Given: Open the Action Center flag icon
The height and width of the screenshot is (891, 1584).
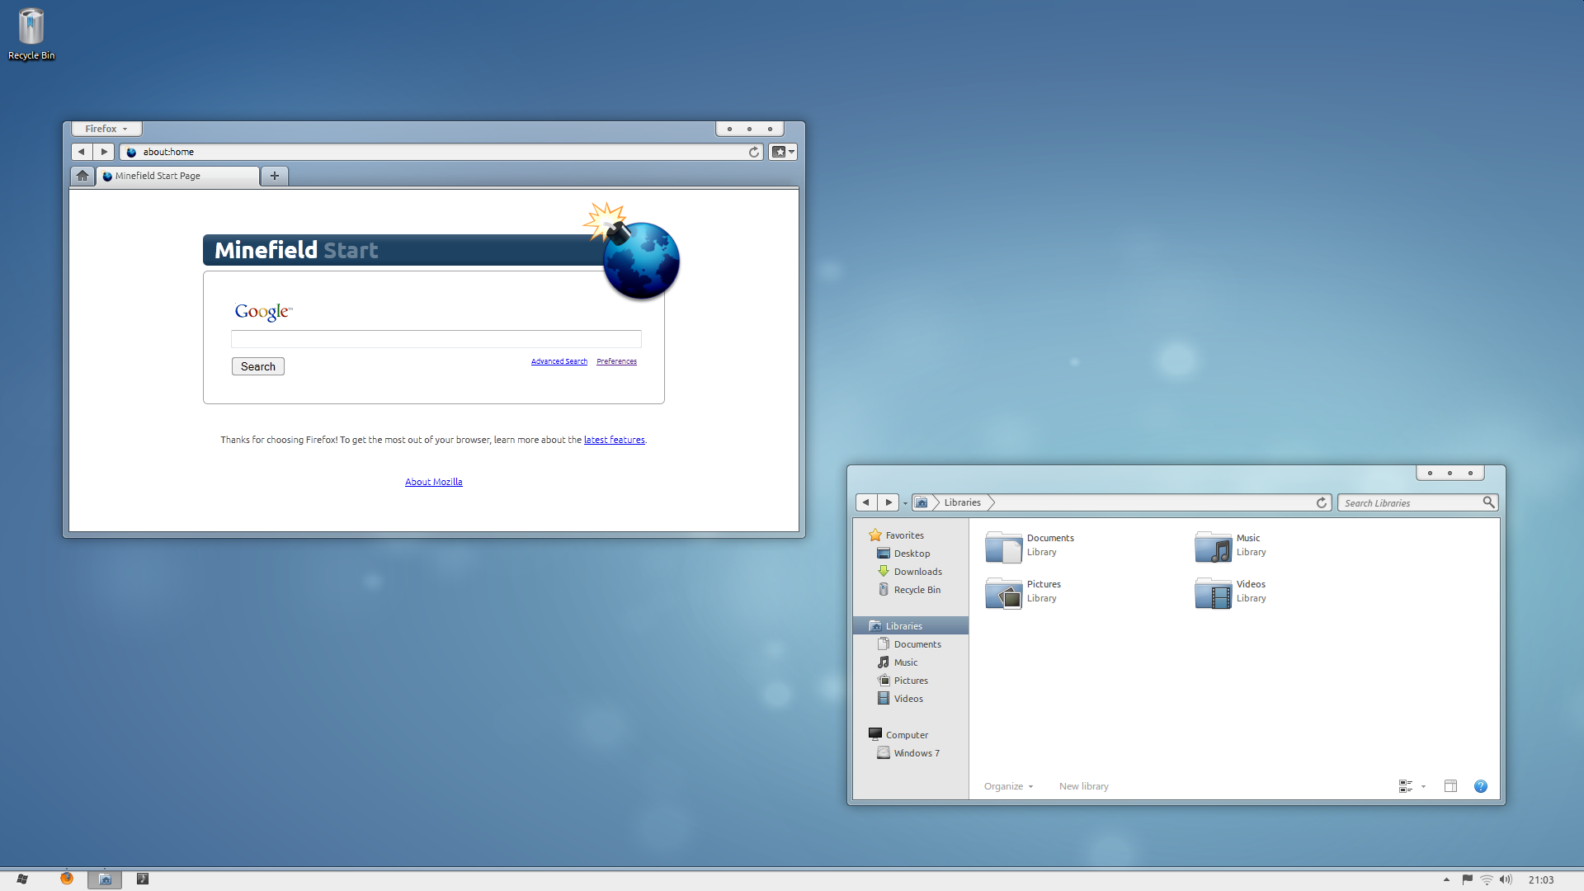Looking at the screenshot, I should (1467, 880).
